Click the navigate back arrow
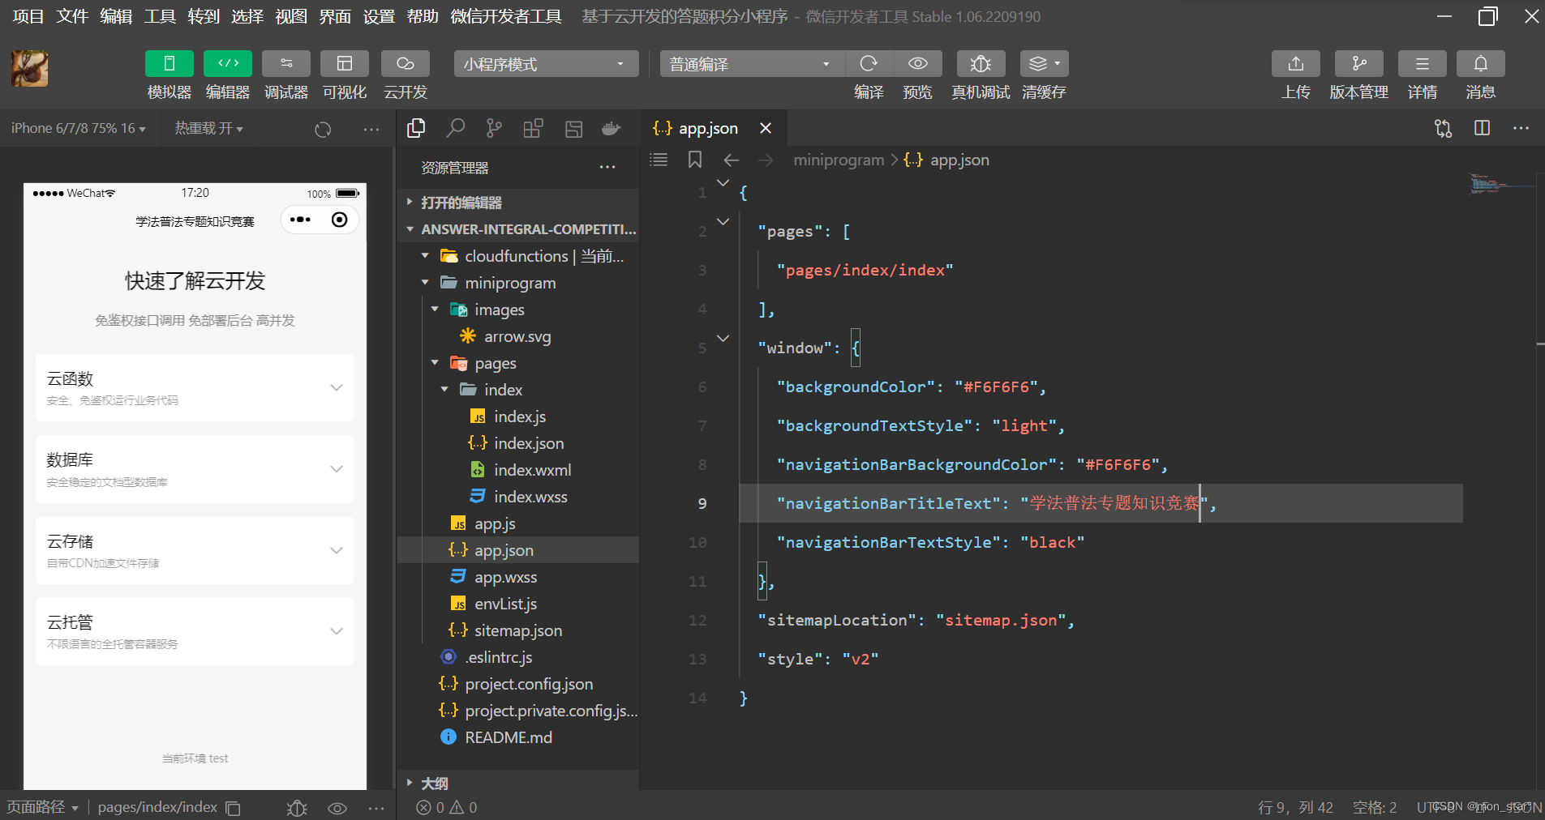Viewport: 1545px width, 820px height. tap(732, 160)
